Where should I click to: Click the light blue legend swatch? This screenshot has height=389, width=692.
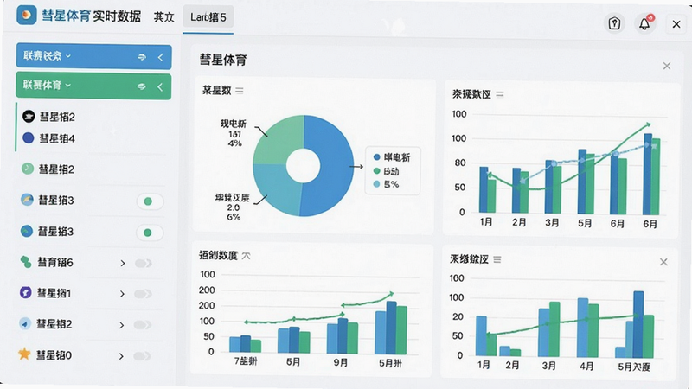pyautogui.click(x=376, y=184)
